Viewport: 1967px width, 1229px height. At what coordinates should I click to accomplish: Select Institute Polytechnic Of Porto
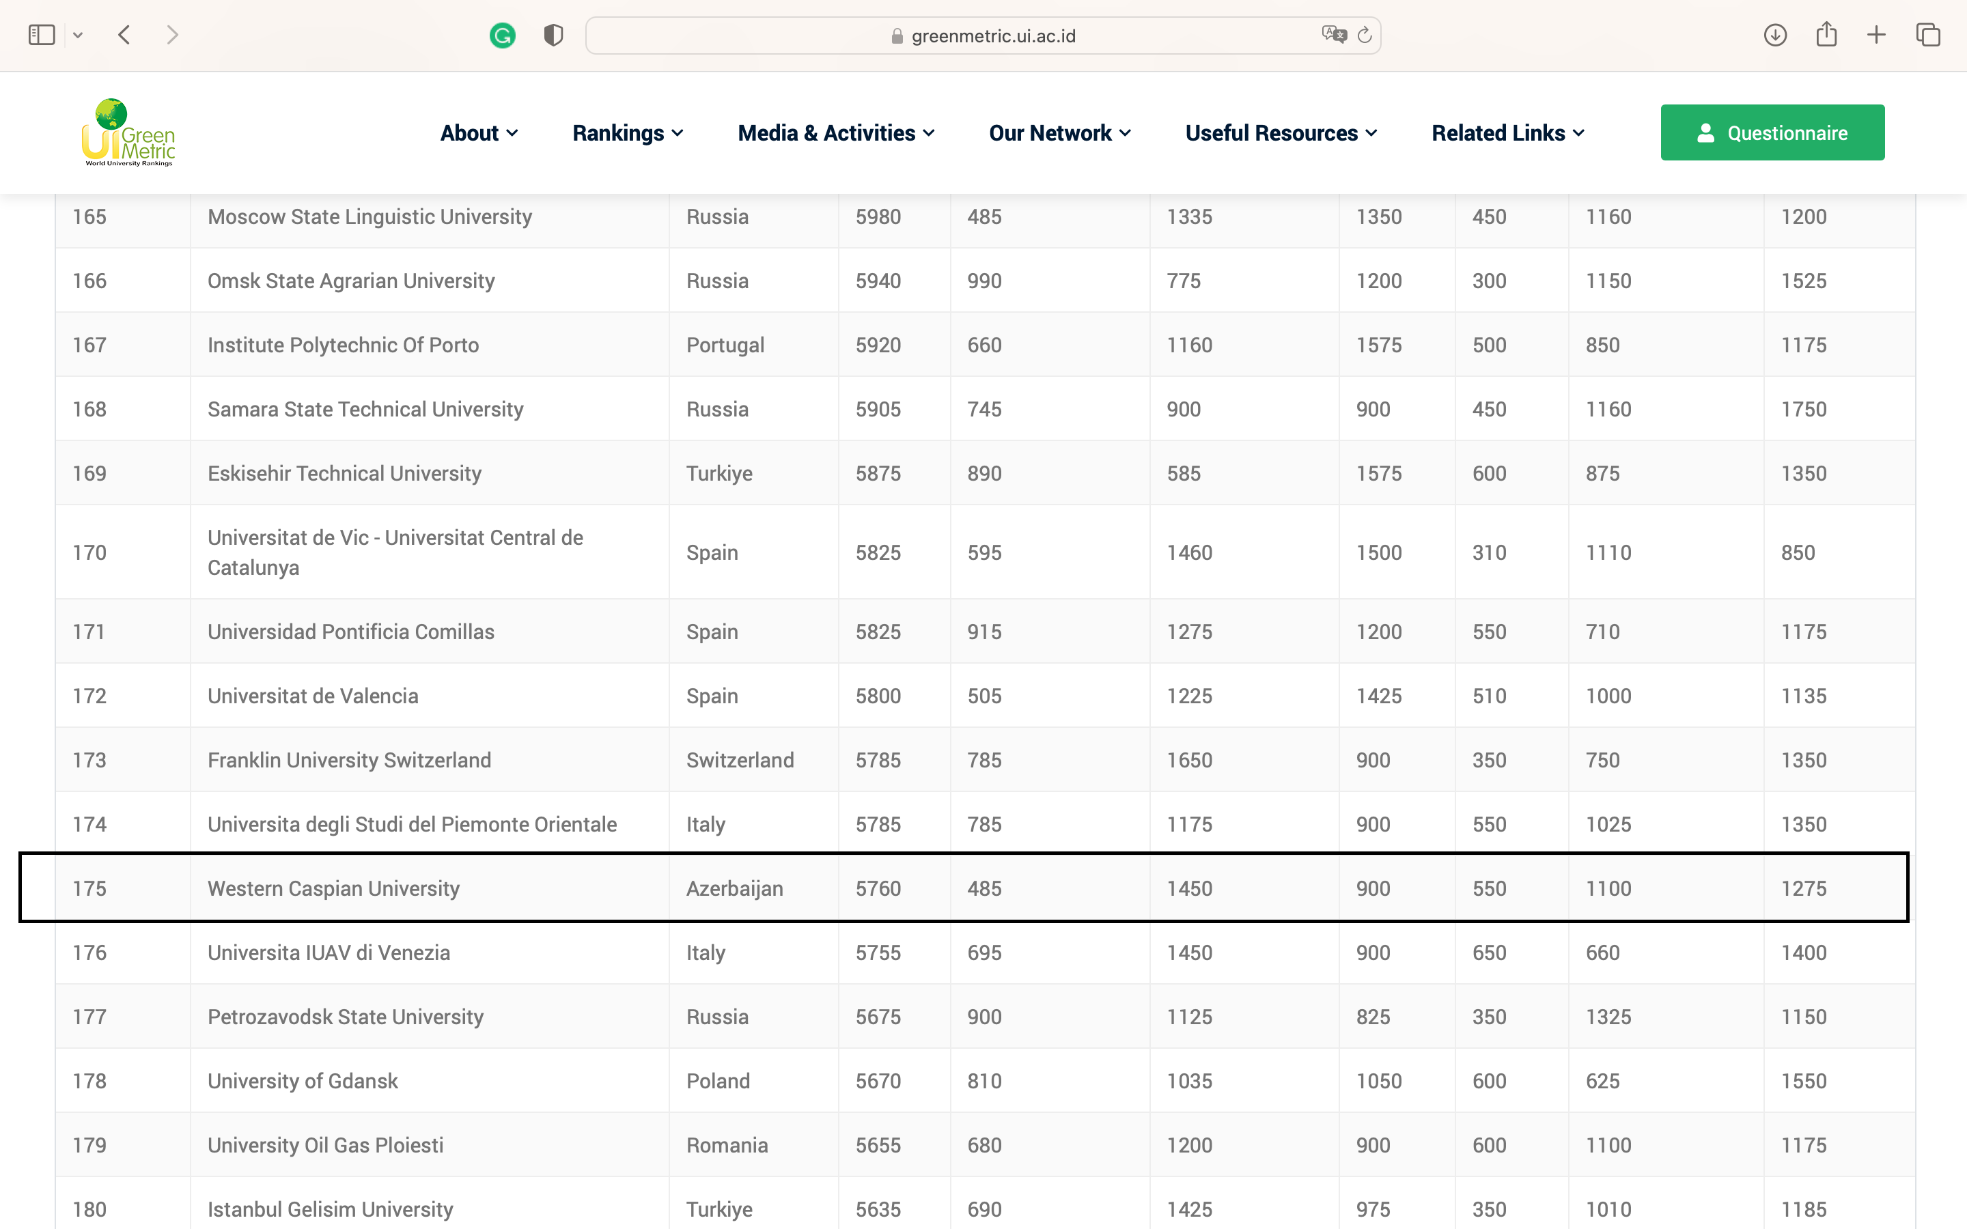tap(343, 345)
